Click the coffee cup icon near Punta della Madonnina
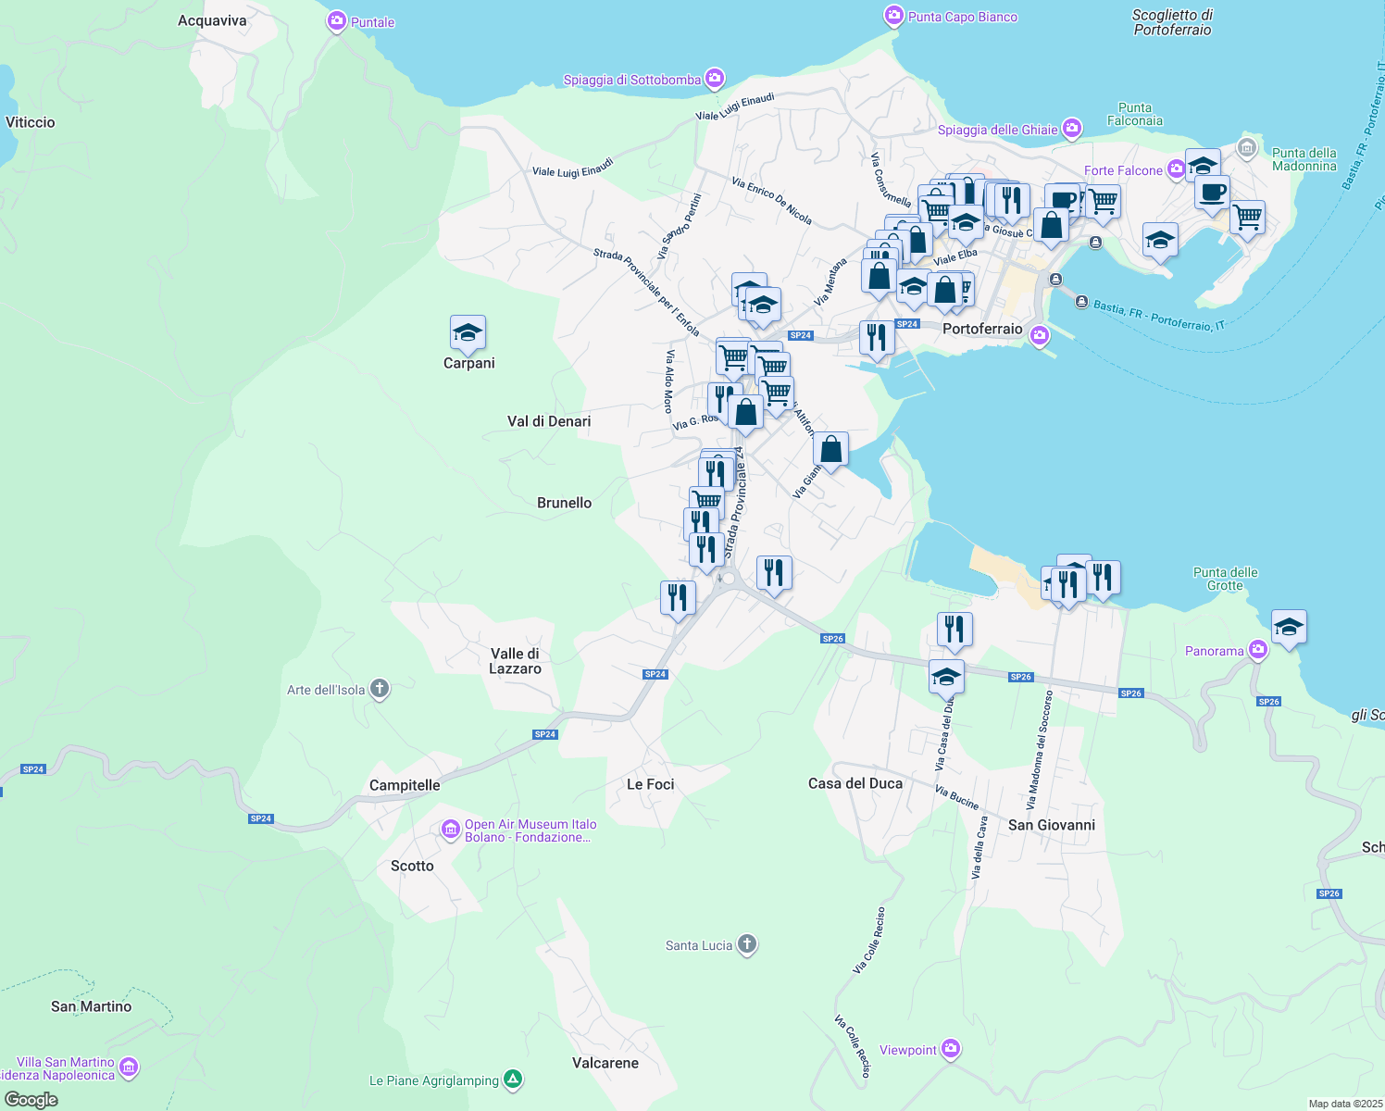The width and height of the screenshot is (1385, 1111). (x=1212, y=193)
